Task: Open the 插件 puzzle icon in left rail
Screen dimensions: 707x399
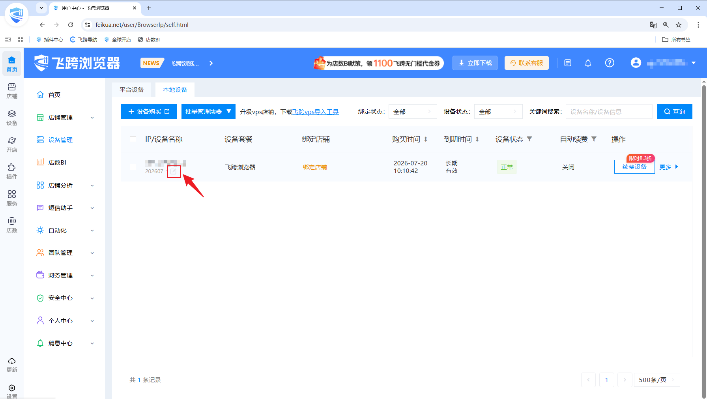Action: point(12,171)
